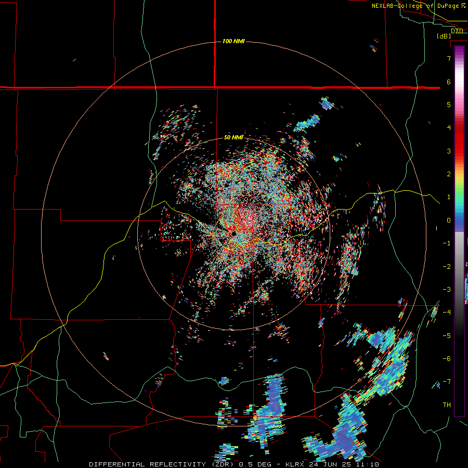Click the "11:10" time stamp in the caption
Viewport: 468px width, 468px height.
tap(367, 464)
